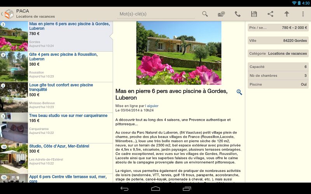Focus the Mot(s)-clé(s) search field
Viewport: 311px width, 194px height.
click(x=156, y=14)
